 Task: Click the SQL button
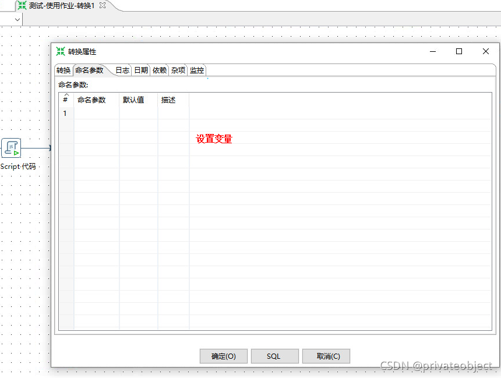pyautogui.click(x=275, y=356)
